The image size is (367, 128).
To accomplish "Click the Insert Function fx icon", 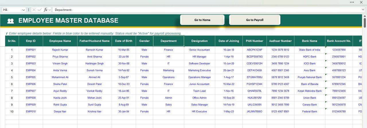I will (x=45, y=10).
